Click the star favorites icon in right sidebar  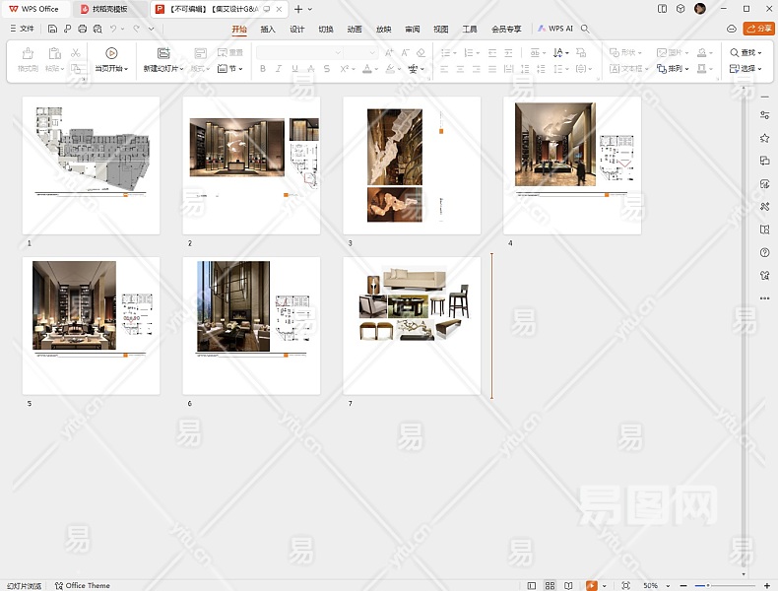click(764, 137)
